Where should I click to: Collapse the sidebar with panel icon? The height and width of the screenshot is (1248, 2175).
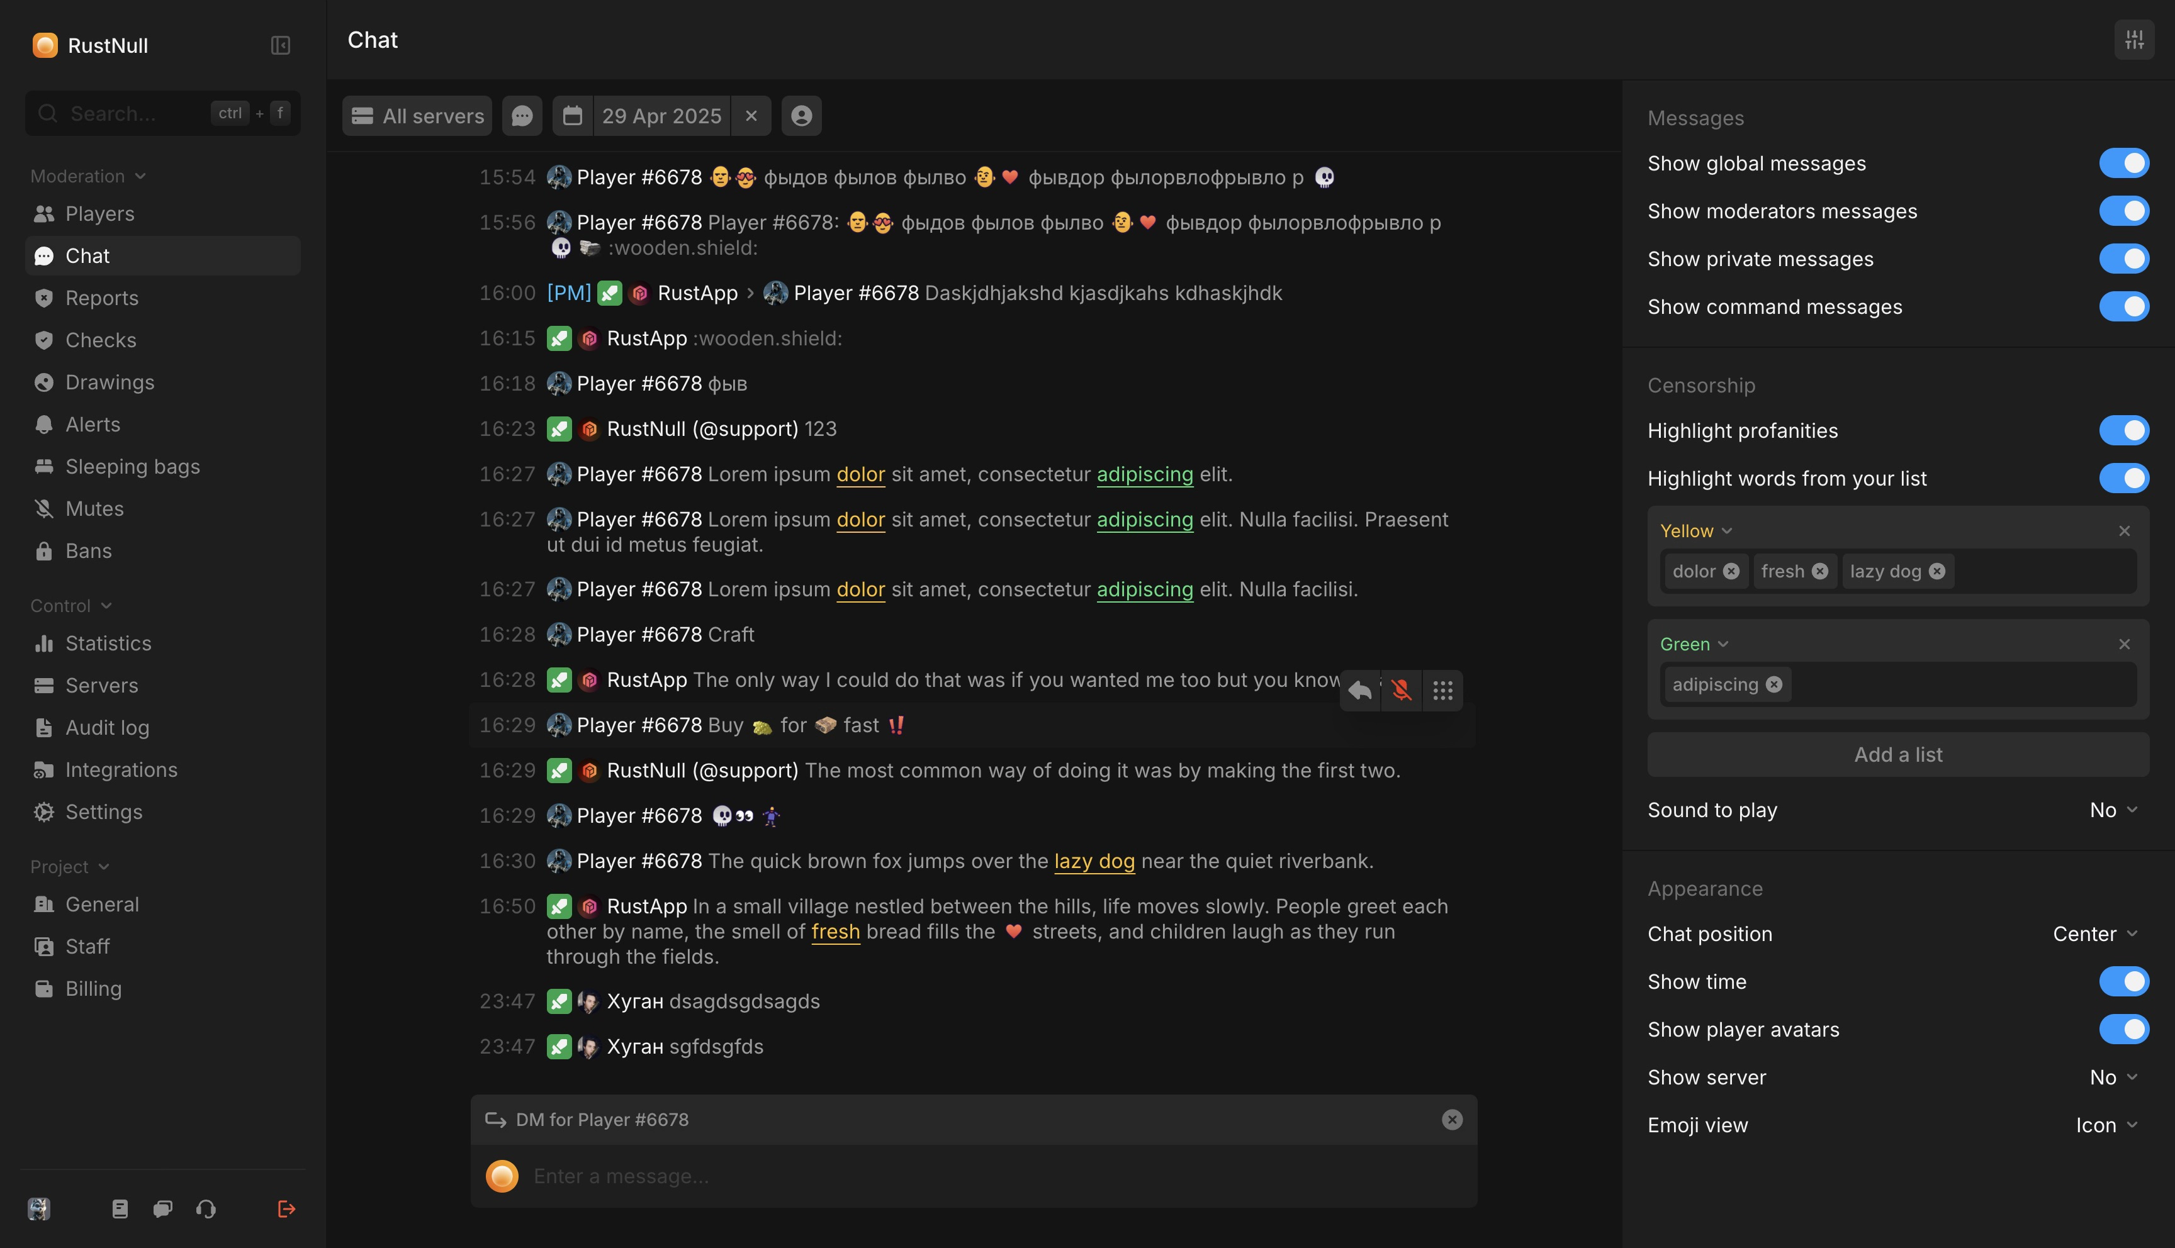click(280, 45)
